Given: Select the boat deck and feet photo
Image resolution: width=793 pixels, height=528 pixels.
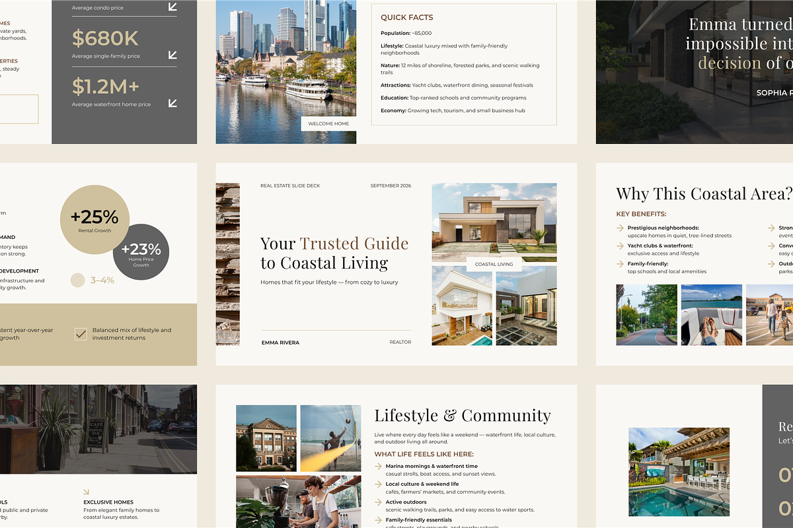Looking at the screenshot, I should (x=712, y=315).
